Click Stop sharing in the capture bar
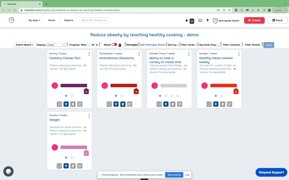This screenshot has height=180, width=289. 174,175
